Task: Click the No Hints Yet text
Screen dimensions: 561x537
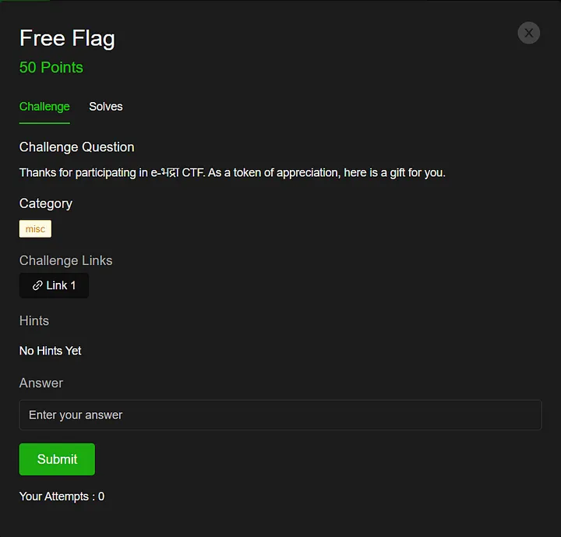Action: pyautogui.click(x=51, y=351)
